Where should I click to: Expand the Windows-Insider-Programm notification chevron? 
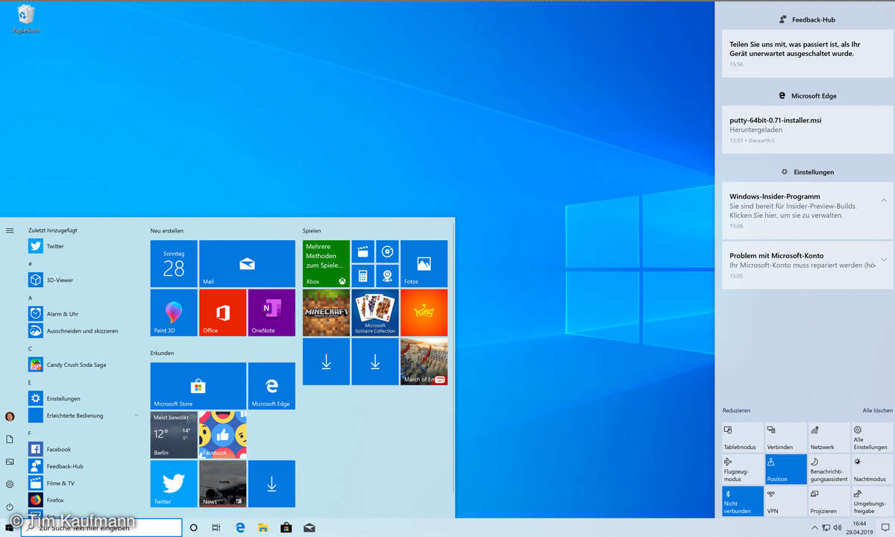click(884, 201)
